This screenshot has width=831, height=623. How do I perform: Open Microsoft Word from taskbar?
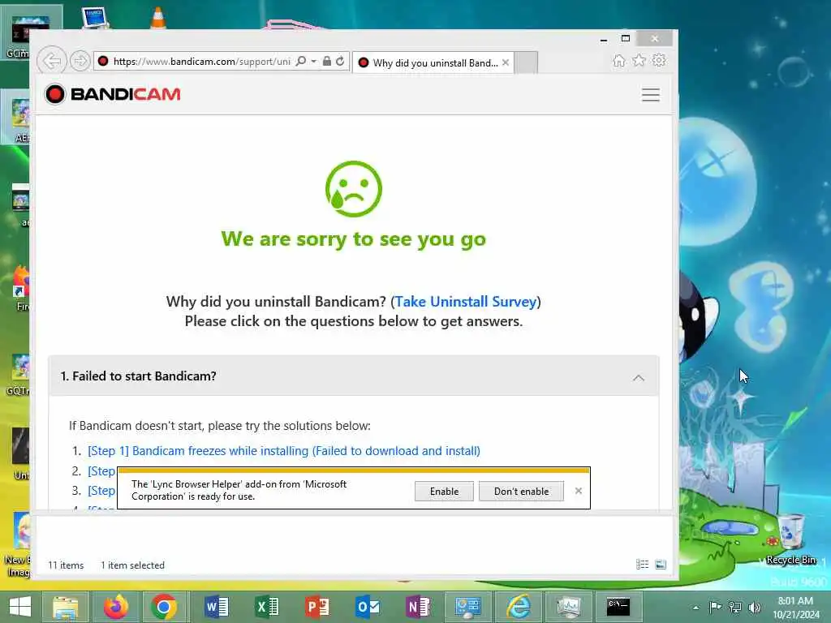pyautogui.click(x=216, y=607)
